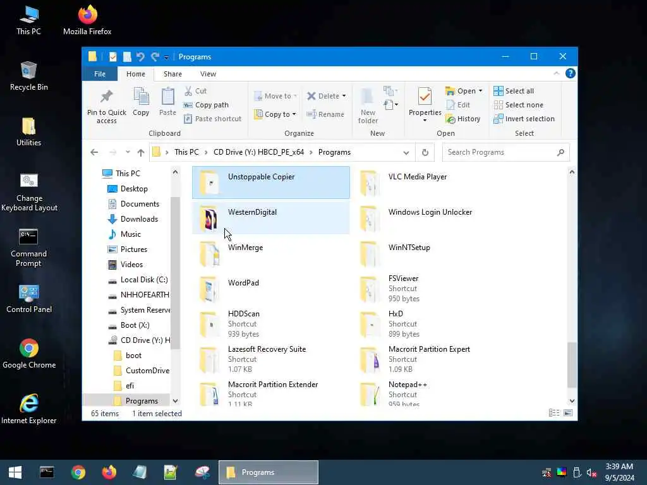Screen dimensions: 647x485
Task: Open the Utilities folder on desktop
Action: point(28,132)
